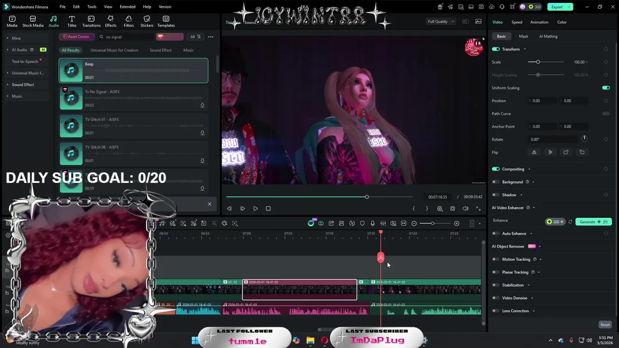The height and width of the screenshot is (348, 619).
Task: Open the Transitions panel
Action: pos(91,21)
